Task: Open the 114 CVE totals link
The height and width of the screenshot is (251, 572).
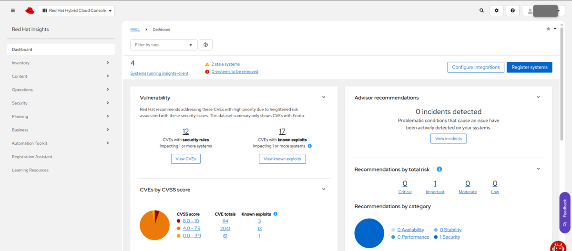Action: (x=225, y=221)
